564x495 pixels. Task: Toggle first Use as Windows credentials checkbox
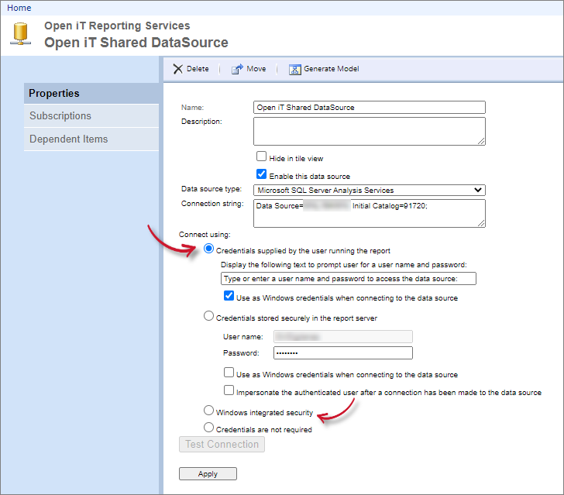229,296
